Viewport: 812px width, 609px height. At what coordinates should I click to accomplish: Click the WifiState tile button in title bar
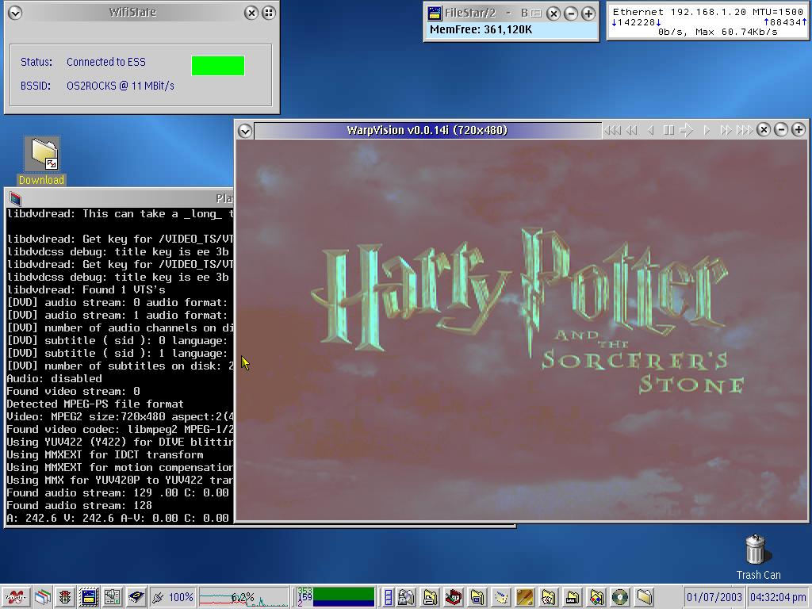click(269, 13)
